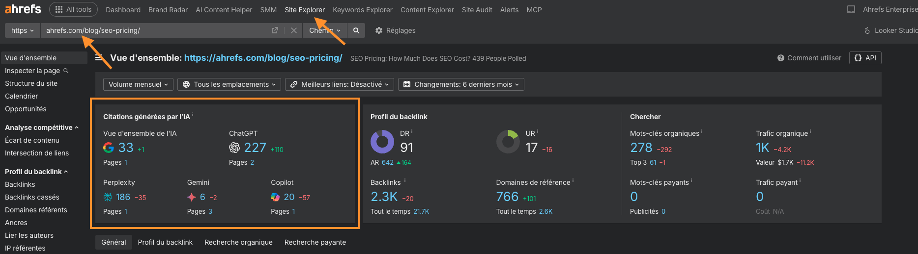The image size is (918, 254).
Task: Open Backlinks cassés
Action: (x=32, y=197)
